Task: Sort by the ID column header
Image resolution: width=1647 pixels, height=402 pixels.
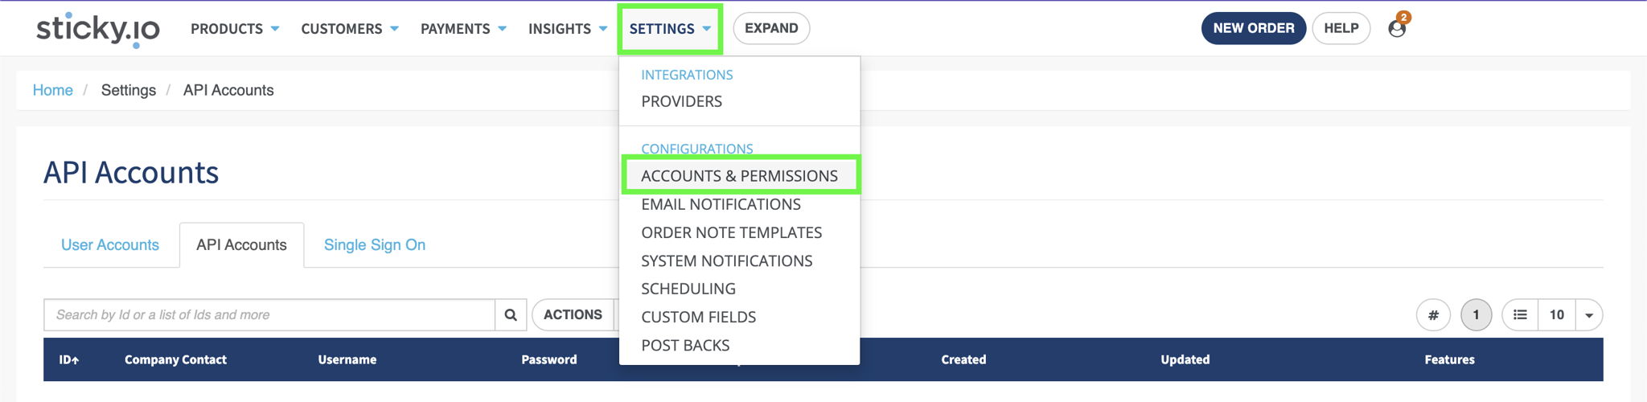Action: (68, 359)
